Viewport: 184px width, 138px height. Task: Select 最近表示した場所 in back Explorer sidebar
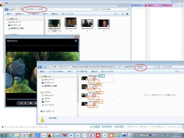point(17,28)
